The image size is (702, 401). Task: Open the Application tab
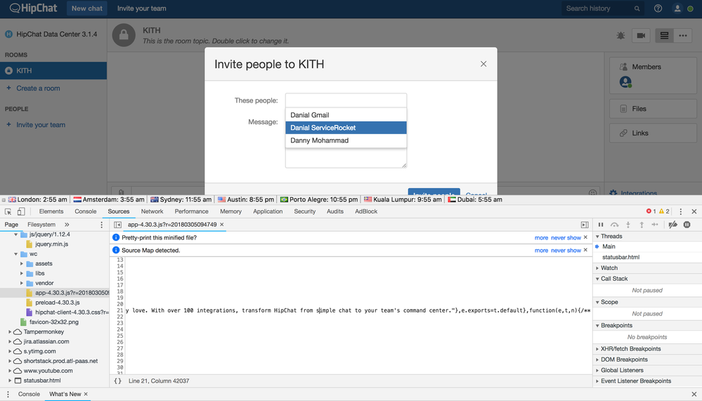tap(268, 211)
